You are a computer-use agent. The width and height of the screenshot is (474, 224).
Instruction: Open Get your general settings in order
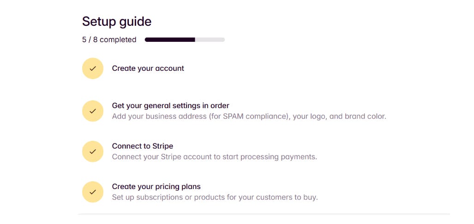click(170, 105)
